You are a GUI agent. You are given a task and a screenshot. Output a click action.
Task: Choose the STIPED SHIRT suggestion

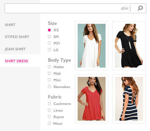click(17, 37)
